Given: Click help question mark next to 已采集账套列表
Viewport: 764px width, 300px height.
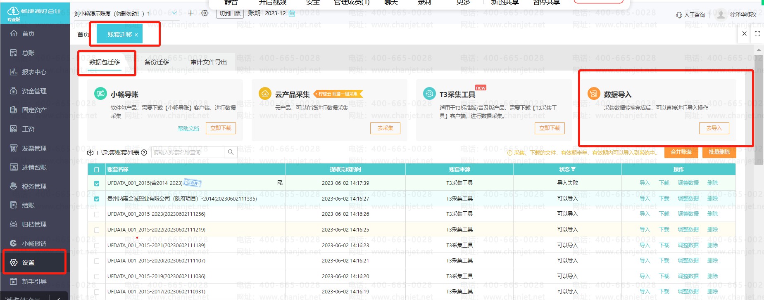Looking at the screenshot, I should click(144, 153).
